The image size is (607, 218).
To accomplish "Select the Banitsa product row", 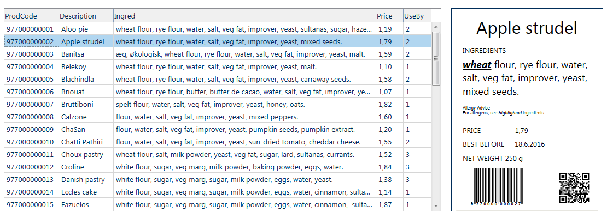I will pyautogui.click(x=73, y=54).
